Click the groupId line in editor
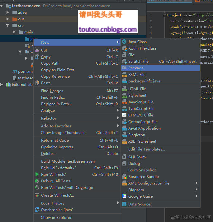The width and height of the screenshot is (213, 222). [192, 33]
